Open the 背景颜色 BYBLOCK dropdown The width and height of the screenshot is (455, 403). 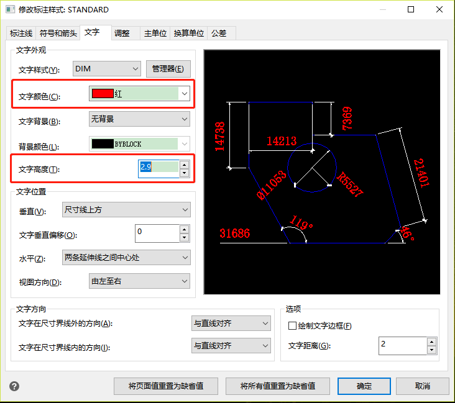[x=140, y=144]
